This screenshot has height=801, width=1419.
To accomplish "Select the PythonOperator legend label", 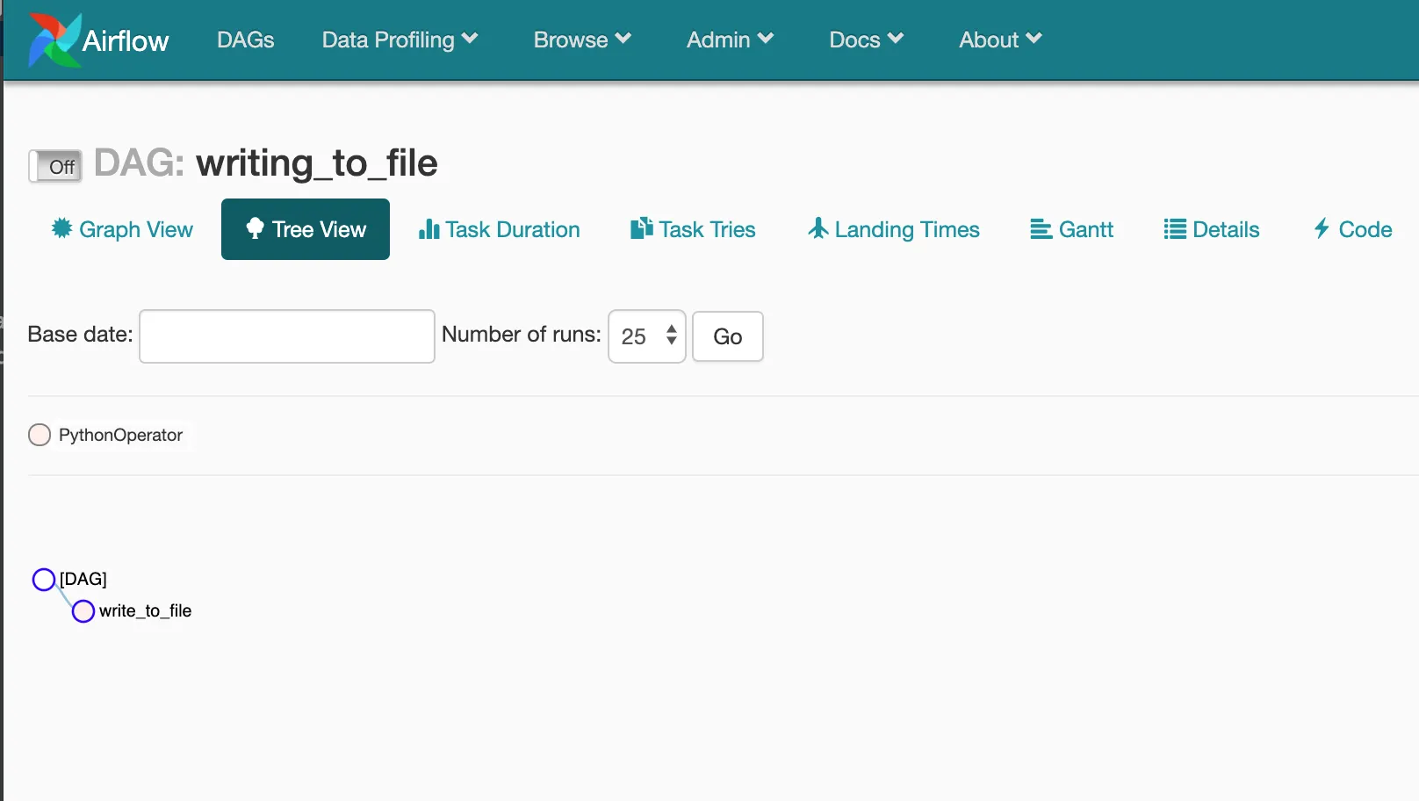I will 120,435.
